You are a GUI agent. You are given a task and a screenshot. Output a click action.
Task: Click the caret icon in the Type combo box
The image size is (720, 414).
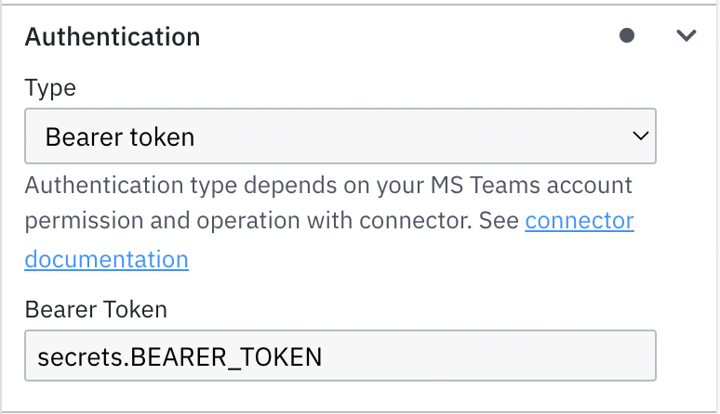pyautogui.click(x=640, y=136)
